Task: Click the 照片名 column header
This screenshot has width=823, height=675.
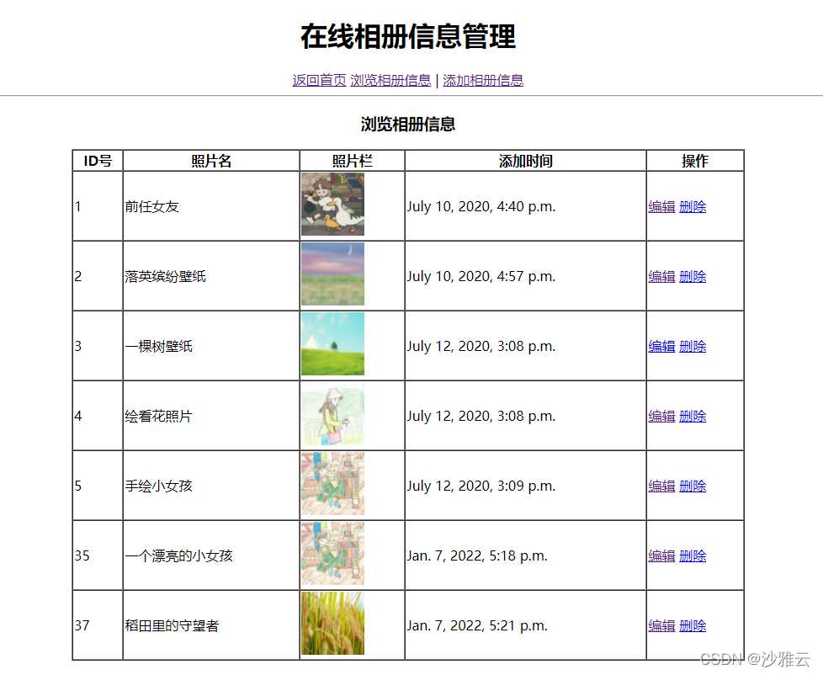Action: [210, 161]
